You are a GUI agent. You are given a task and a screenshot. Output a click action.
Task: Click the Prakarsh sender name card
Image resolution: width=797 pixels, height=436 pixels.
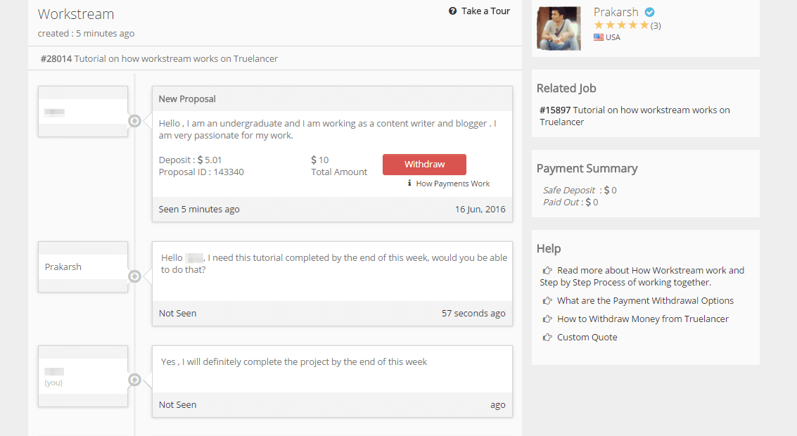[83, 267]
